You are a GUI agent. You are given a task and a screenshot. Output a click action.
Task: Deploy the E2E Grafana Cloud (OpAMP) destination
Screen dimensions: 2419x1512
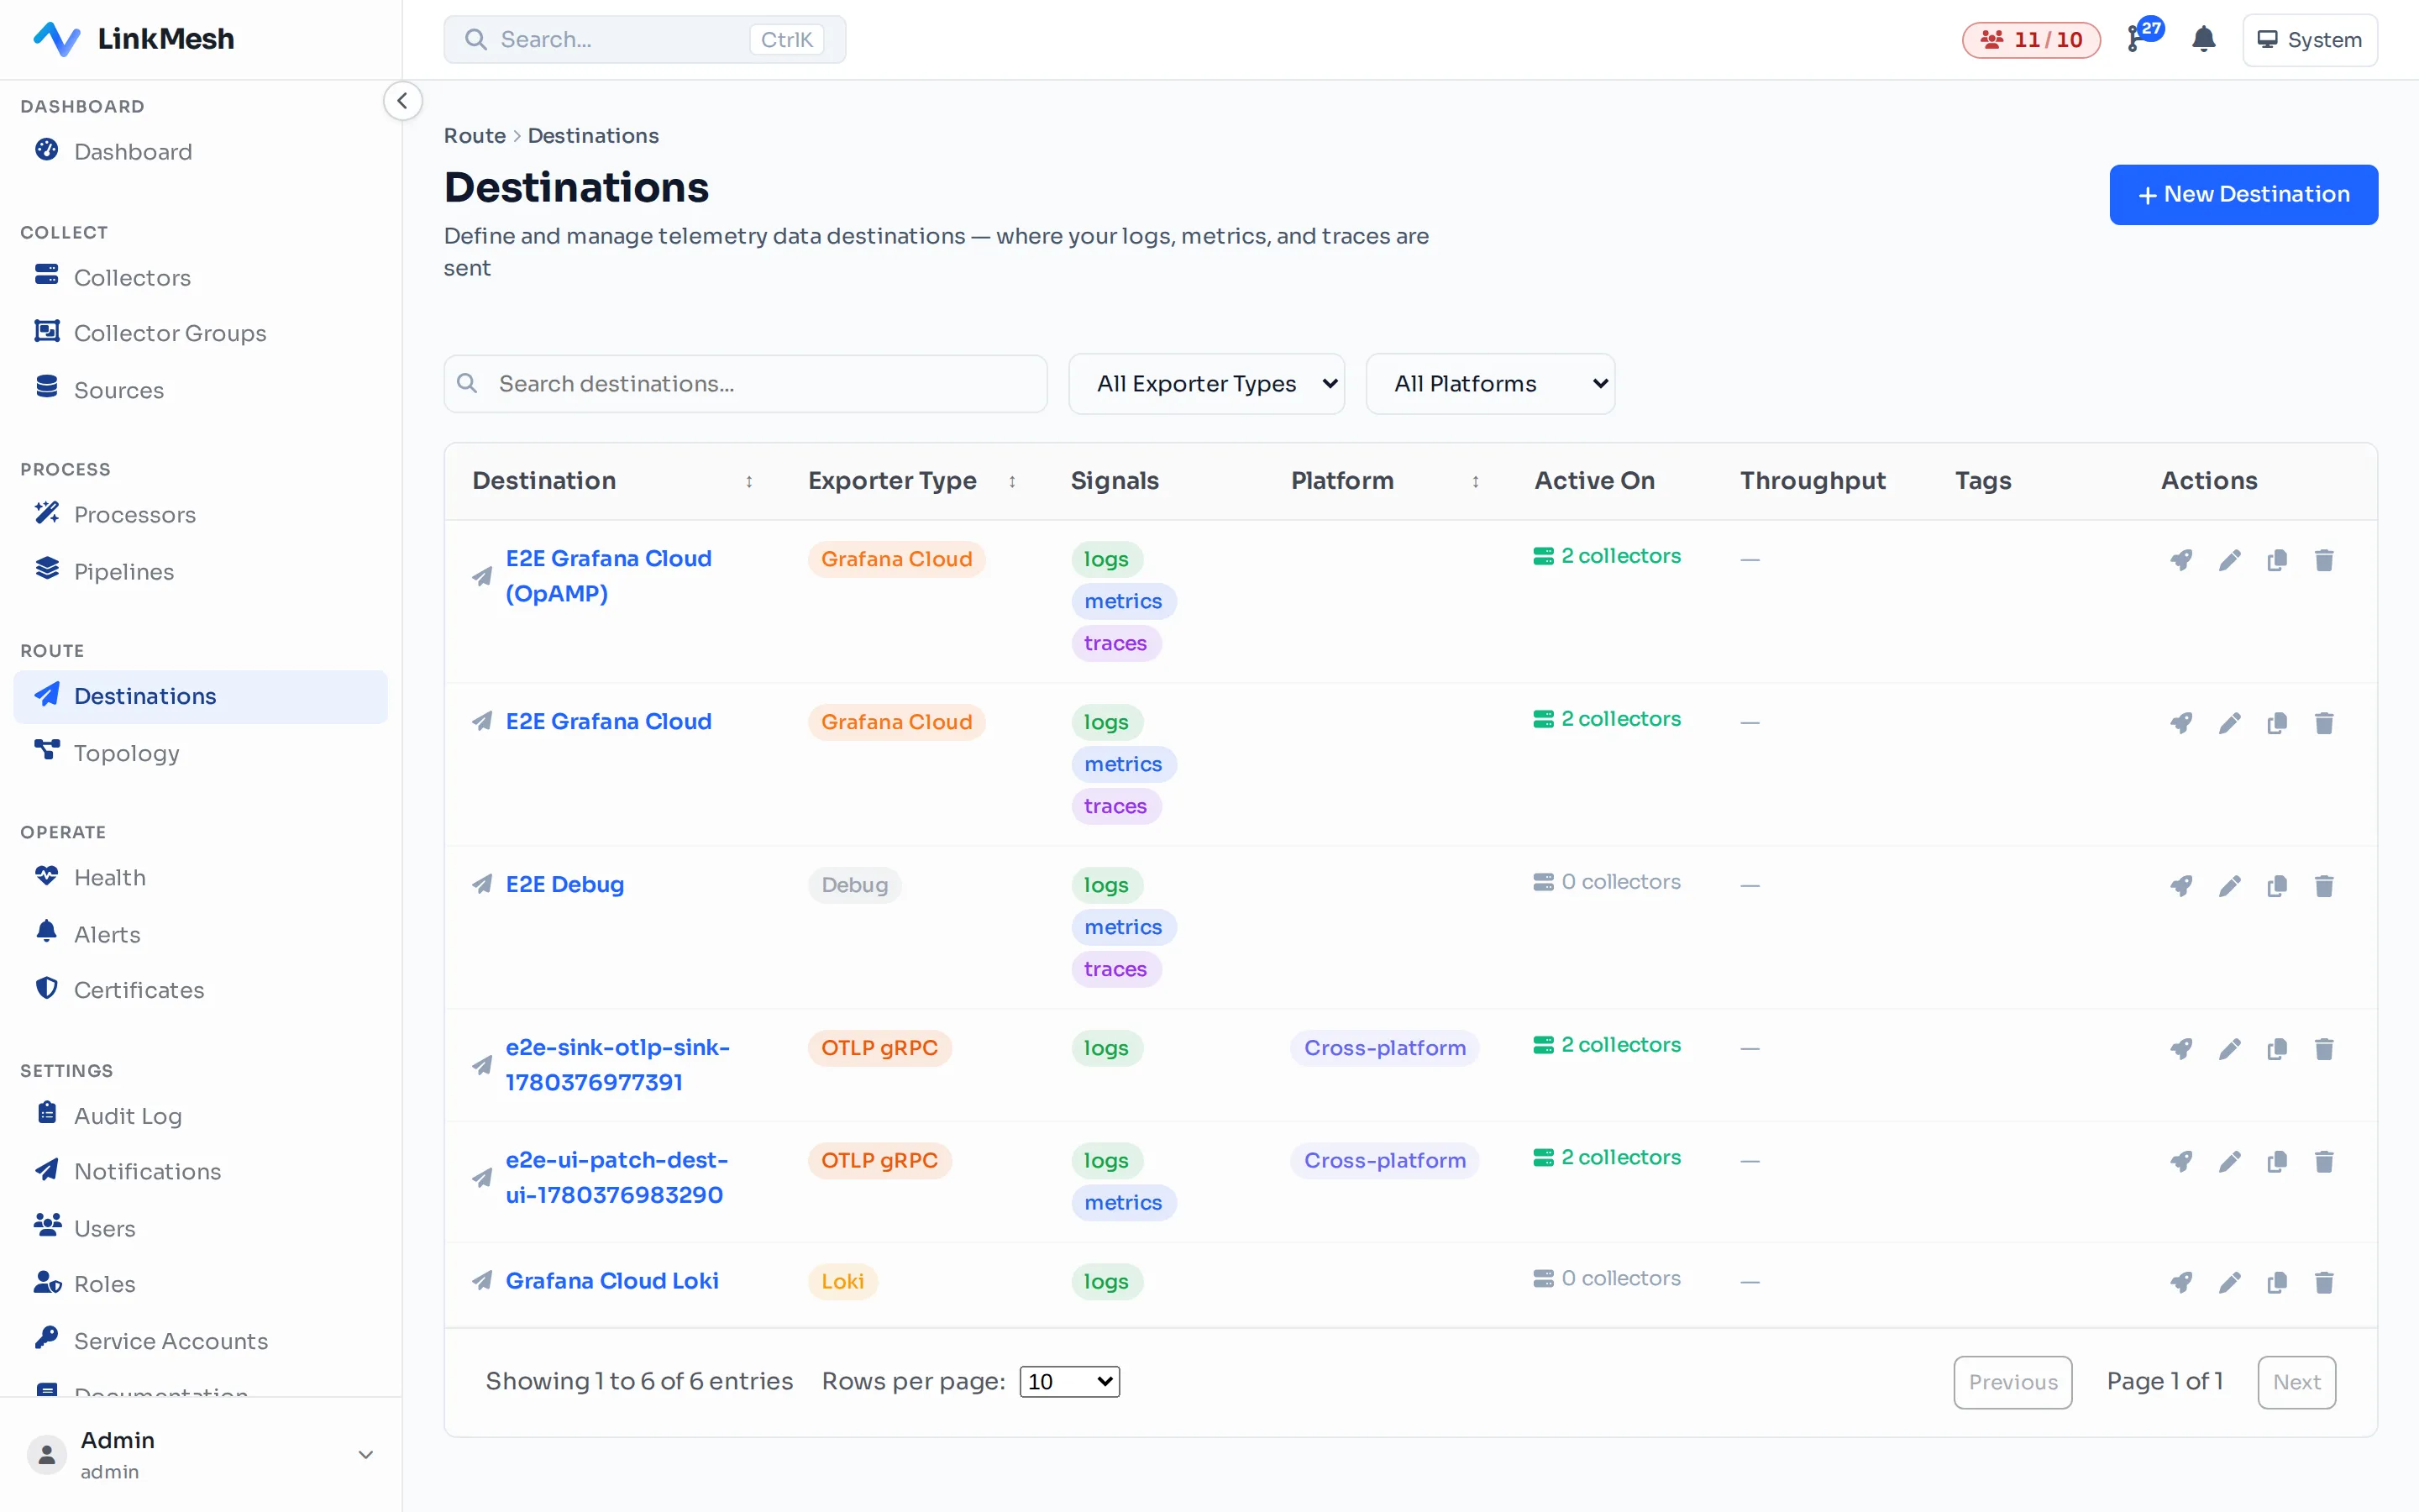pos(2181,560)
